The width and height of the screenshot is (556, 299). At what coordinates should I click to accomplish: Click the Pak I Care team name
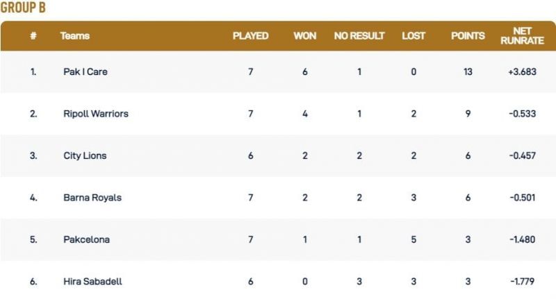[84, 71]
